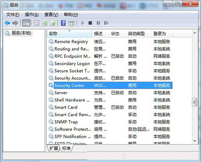Viewport: 201px width, 162px height.
Task: Toggle the show/hide action pane icon
Action: (71, 23)
